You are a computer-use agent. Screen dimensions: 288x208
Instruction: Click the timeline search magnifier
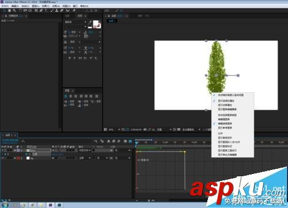tap(23, 141)
